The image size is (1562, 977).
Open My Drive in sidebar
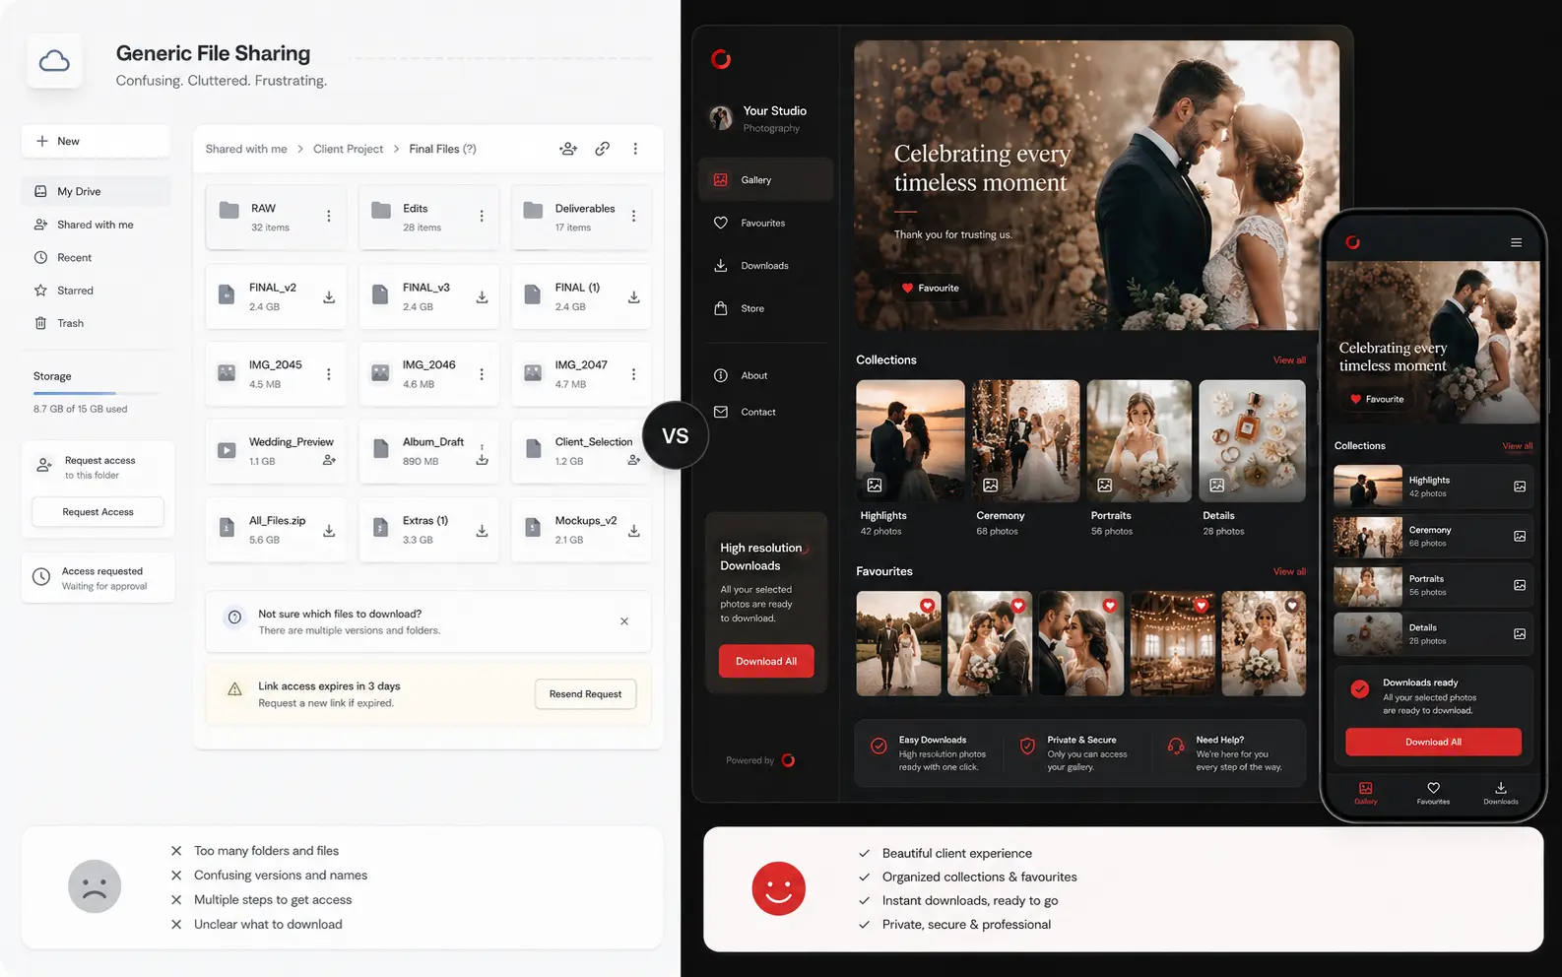tap(96, 191)
